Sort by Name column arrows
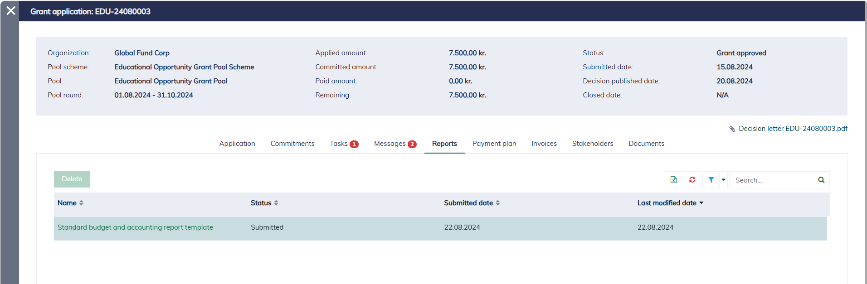This screenshot has width=867, height=284. [x=81, y=203]
